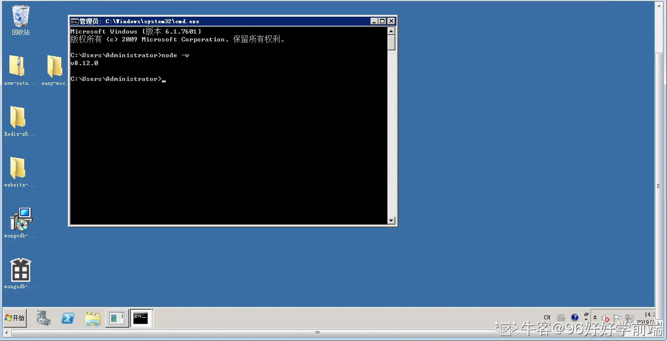Click the network tray icon

tap(629, 318)
